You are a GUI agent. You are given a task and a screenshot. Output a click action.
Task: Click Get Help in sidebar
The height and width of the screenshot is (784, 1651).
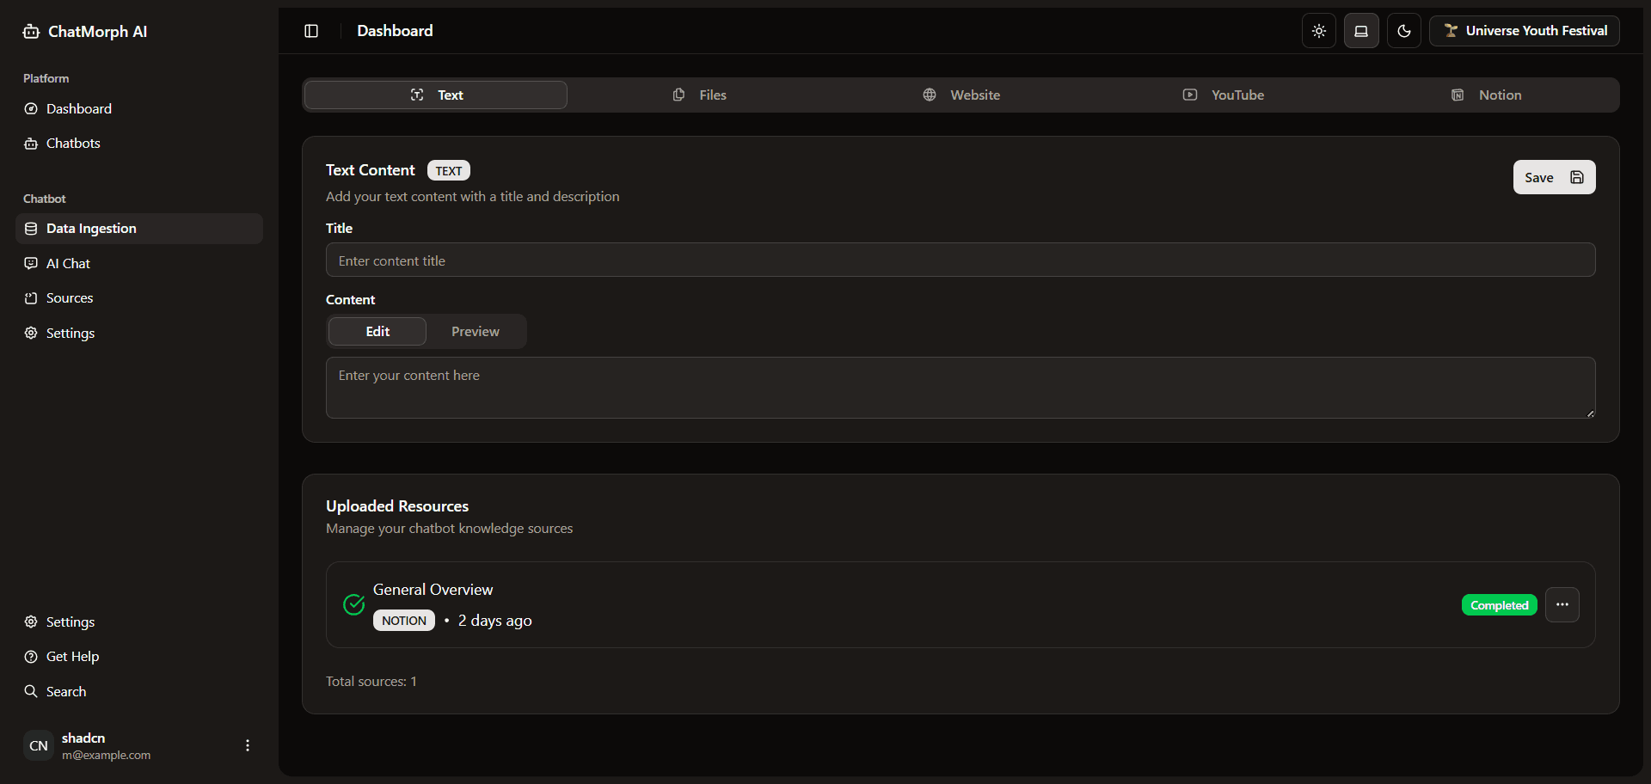pos(72,657)
